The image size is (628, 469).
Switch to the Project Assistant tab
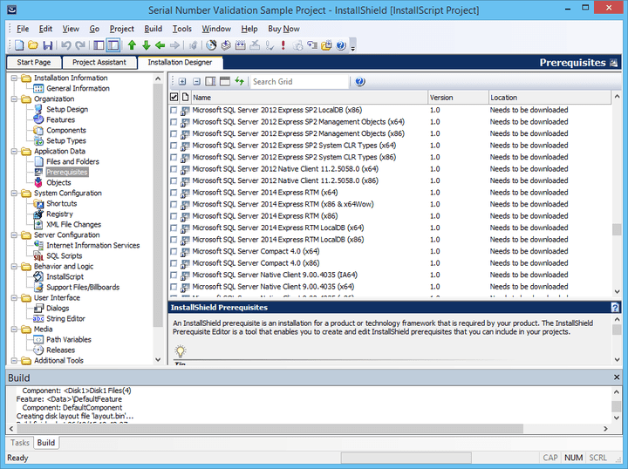tap(99, 63)
